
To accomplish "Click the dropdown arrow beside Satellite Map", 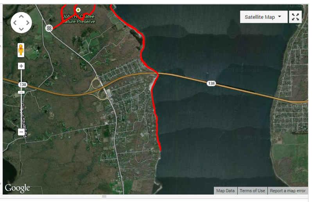I will 280,16.
